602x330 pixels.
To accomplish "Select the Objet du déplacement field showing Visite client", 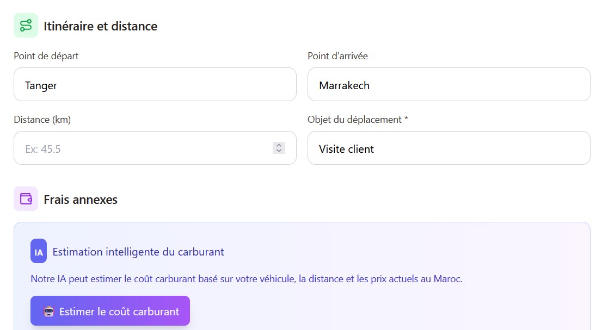I will click(x=449, y=148).
